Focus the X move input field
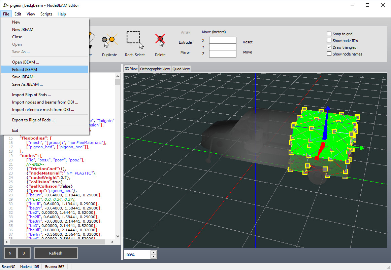The width and height of the screenshot is (391, 270). 223,40
